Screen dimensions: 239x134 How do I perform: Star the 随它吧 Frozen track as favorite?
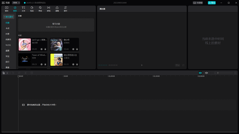(73, 49)
